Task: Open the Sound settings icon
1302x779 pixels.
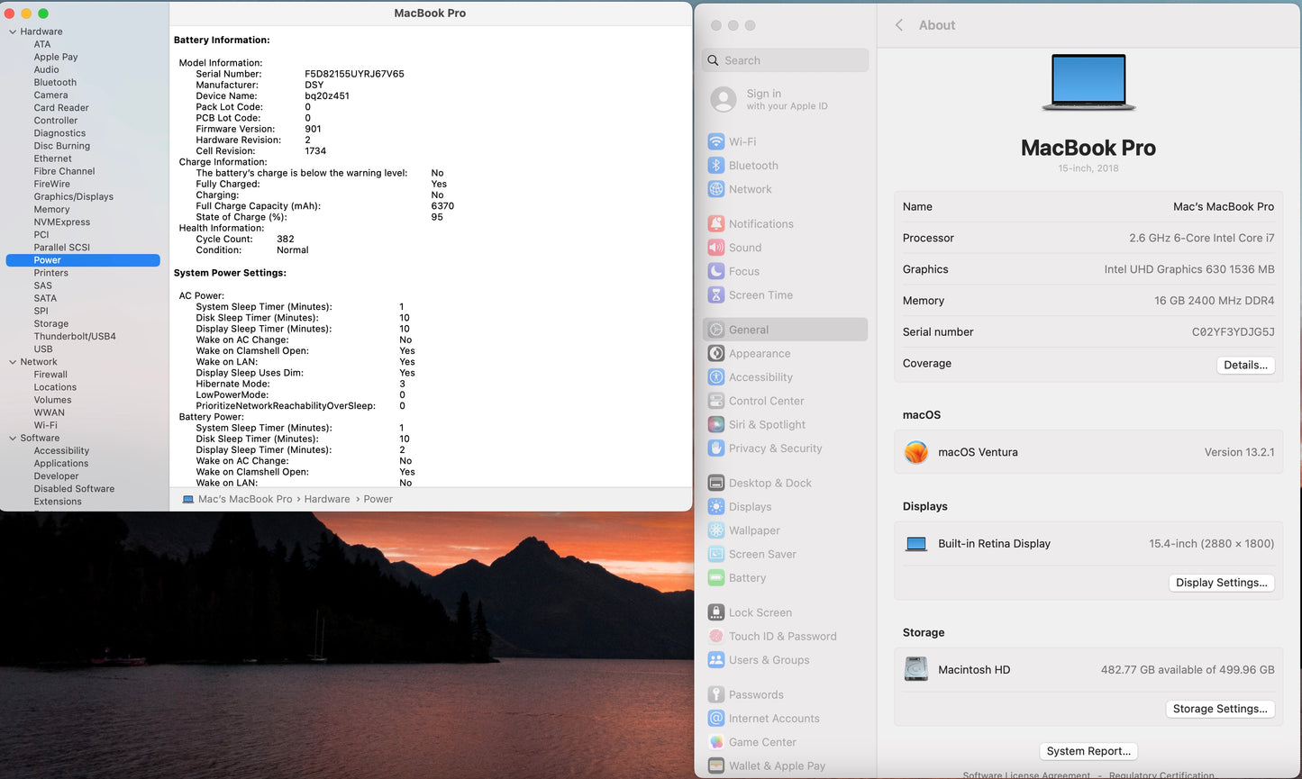Action: [716, 248]
